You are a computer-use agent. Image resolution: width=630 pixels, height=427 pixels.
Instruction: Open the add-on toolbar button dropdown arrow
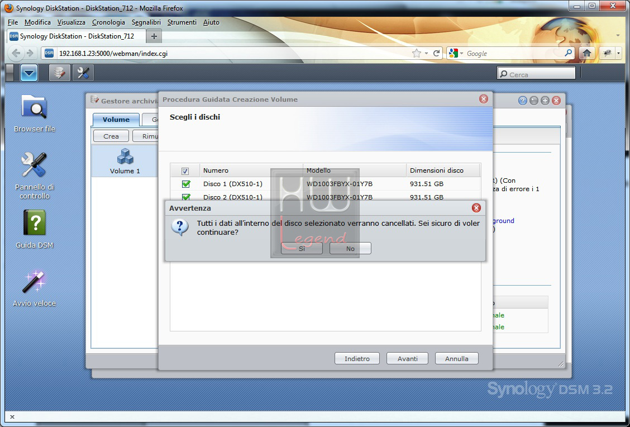click(618, 53)
